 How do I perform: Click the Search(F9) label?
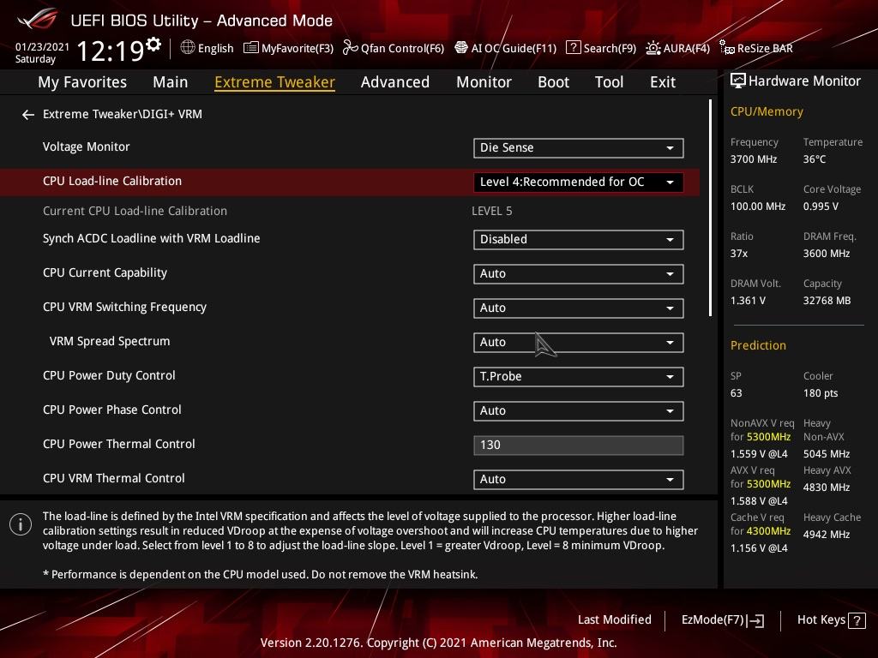610,48
